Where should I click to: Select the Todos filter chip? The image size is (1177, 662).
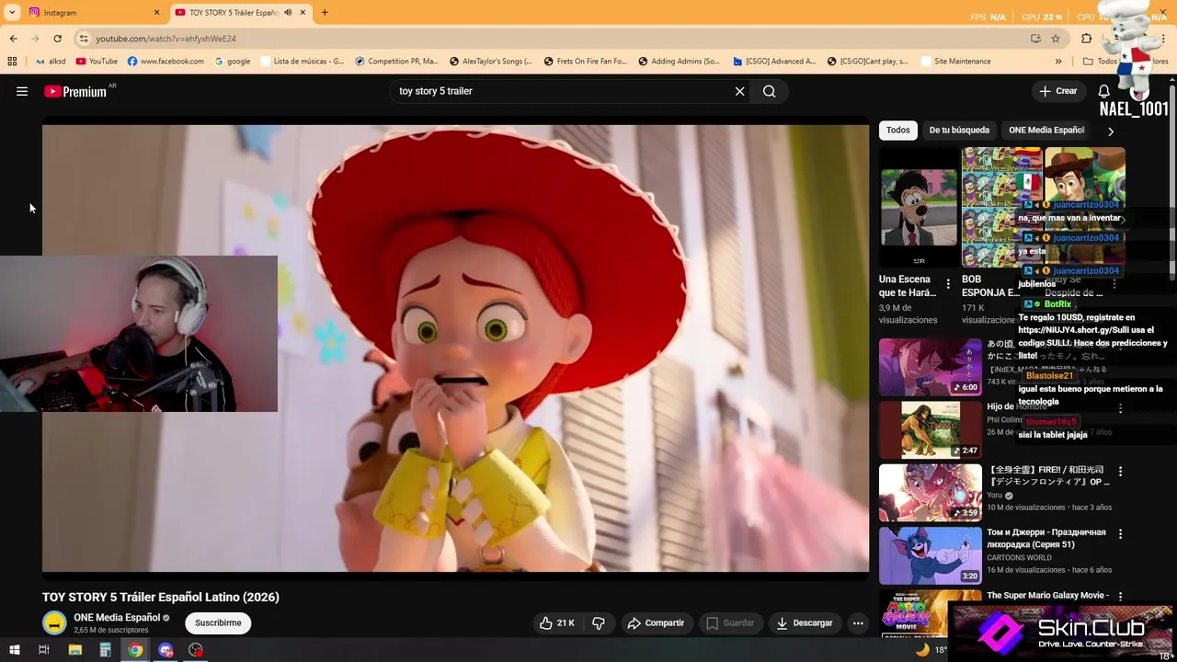tap(898, 130)
